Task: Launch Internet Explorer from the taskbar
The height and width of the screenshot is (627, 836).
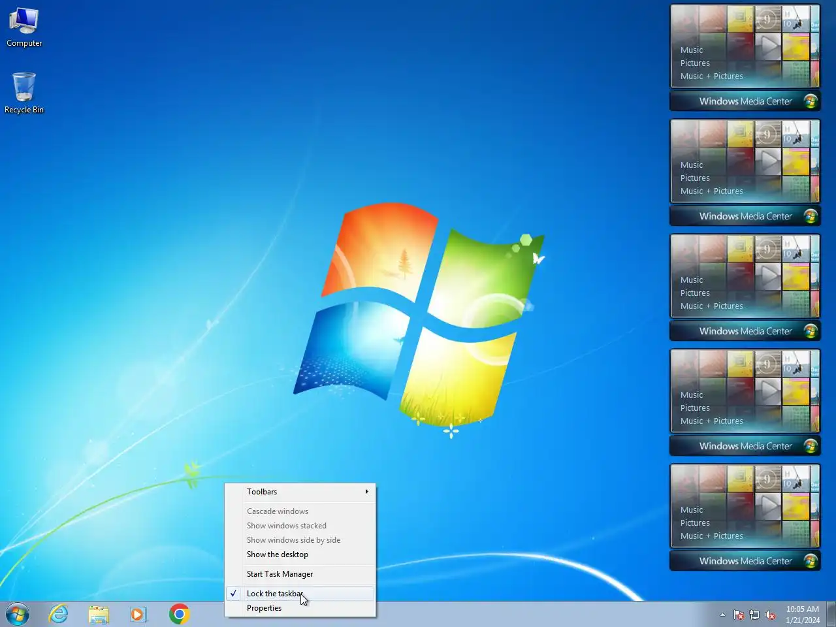Action: pos(59,614)
